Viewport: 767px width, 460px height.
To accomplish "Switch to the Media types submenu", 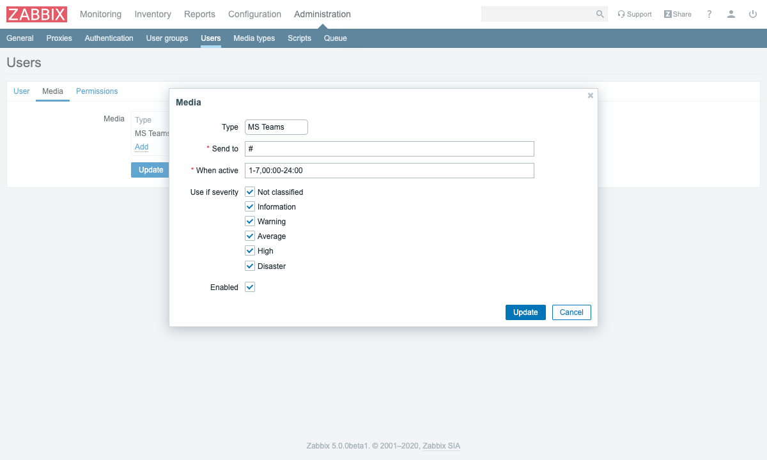I will (254, 38).
